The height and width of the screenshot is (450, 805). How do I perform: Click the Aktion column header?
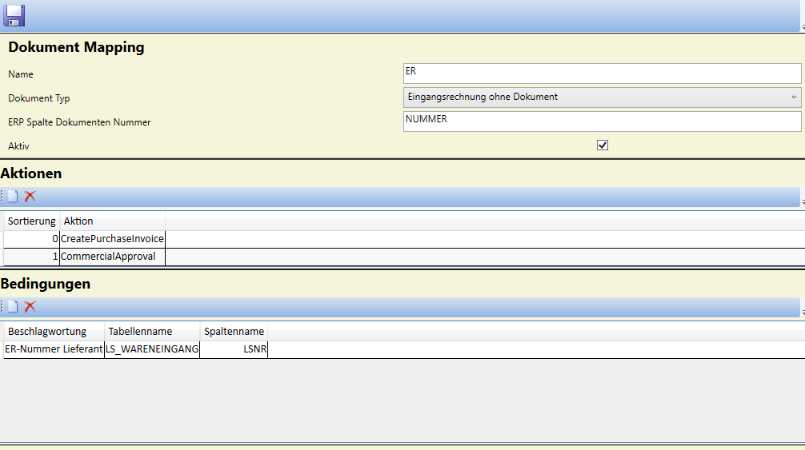click(78, 221)
